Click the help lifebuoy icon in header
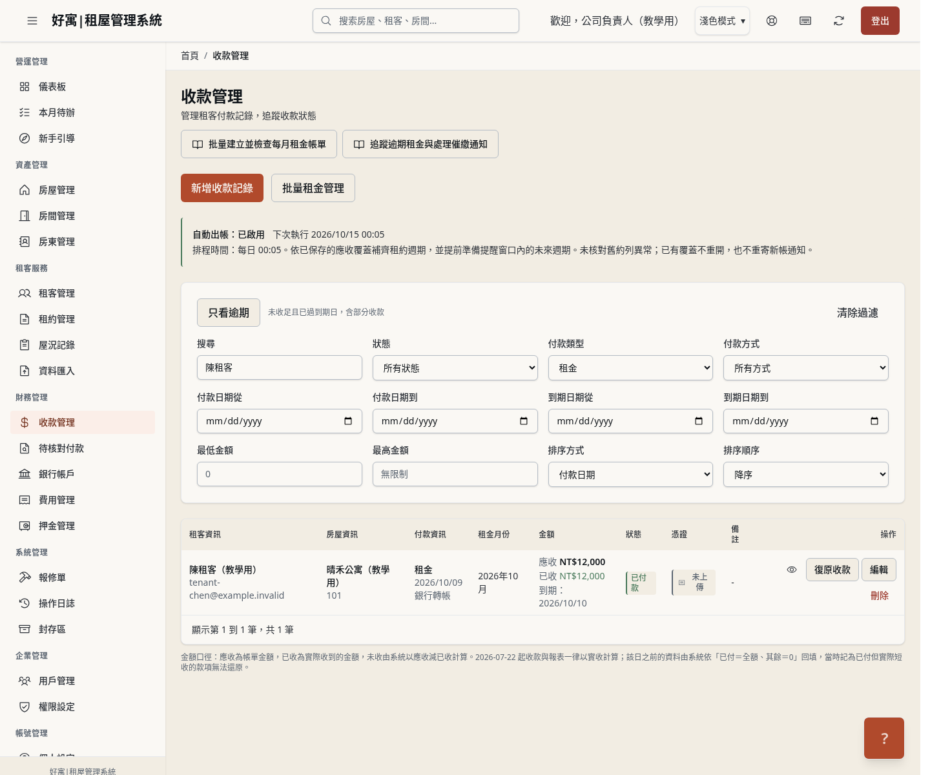This screenshot has height=775, width=930. click(772, 21)
